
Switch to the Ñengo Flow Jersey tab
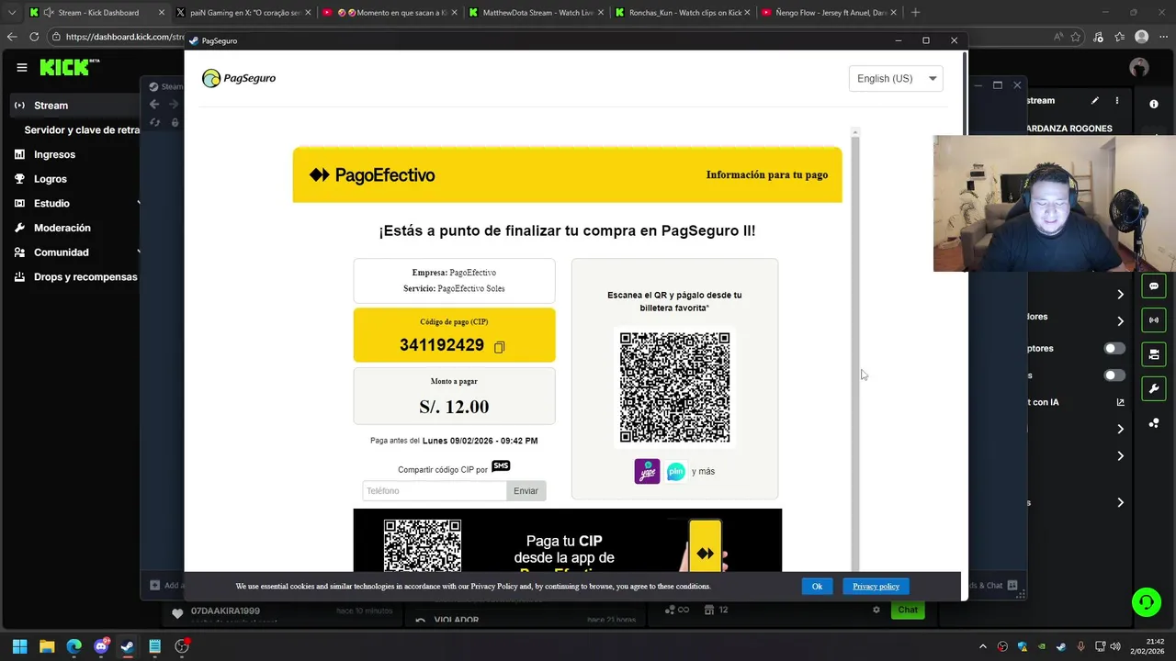coord(830,13)
